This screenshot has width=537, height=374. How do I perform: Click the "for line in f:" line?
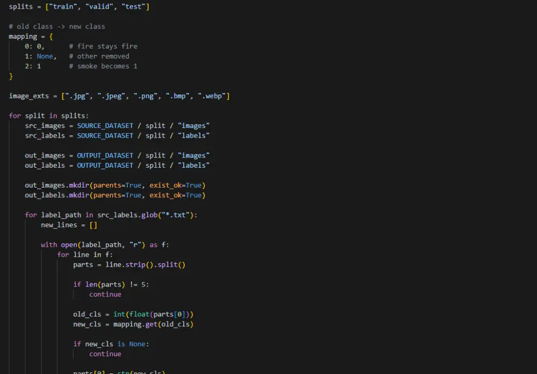[85, 255]
